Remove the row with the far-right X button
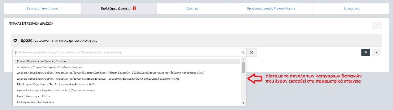 [x=376, y=53]
